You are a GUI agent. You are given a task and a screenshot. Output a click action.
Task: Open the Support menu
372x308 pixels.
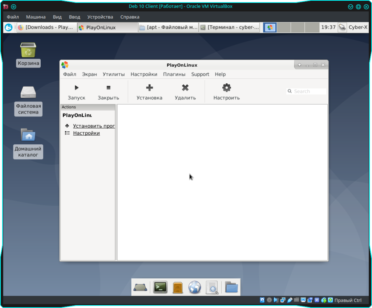tap(200, 74)
